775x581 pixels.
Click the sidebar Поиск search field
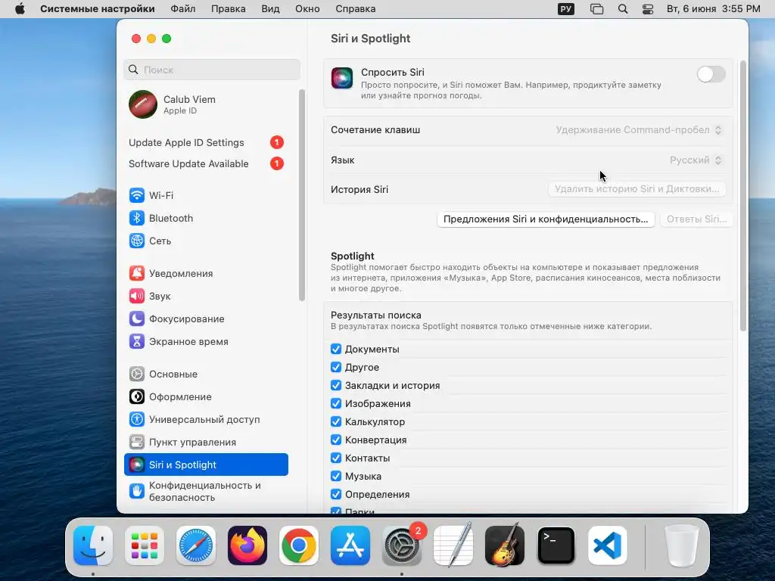[212, 70]
